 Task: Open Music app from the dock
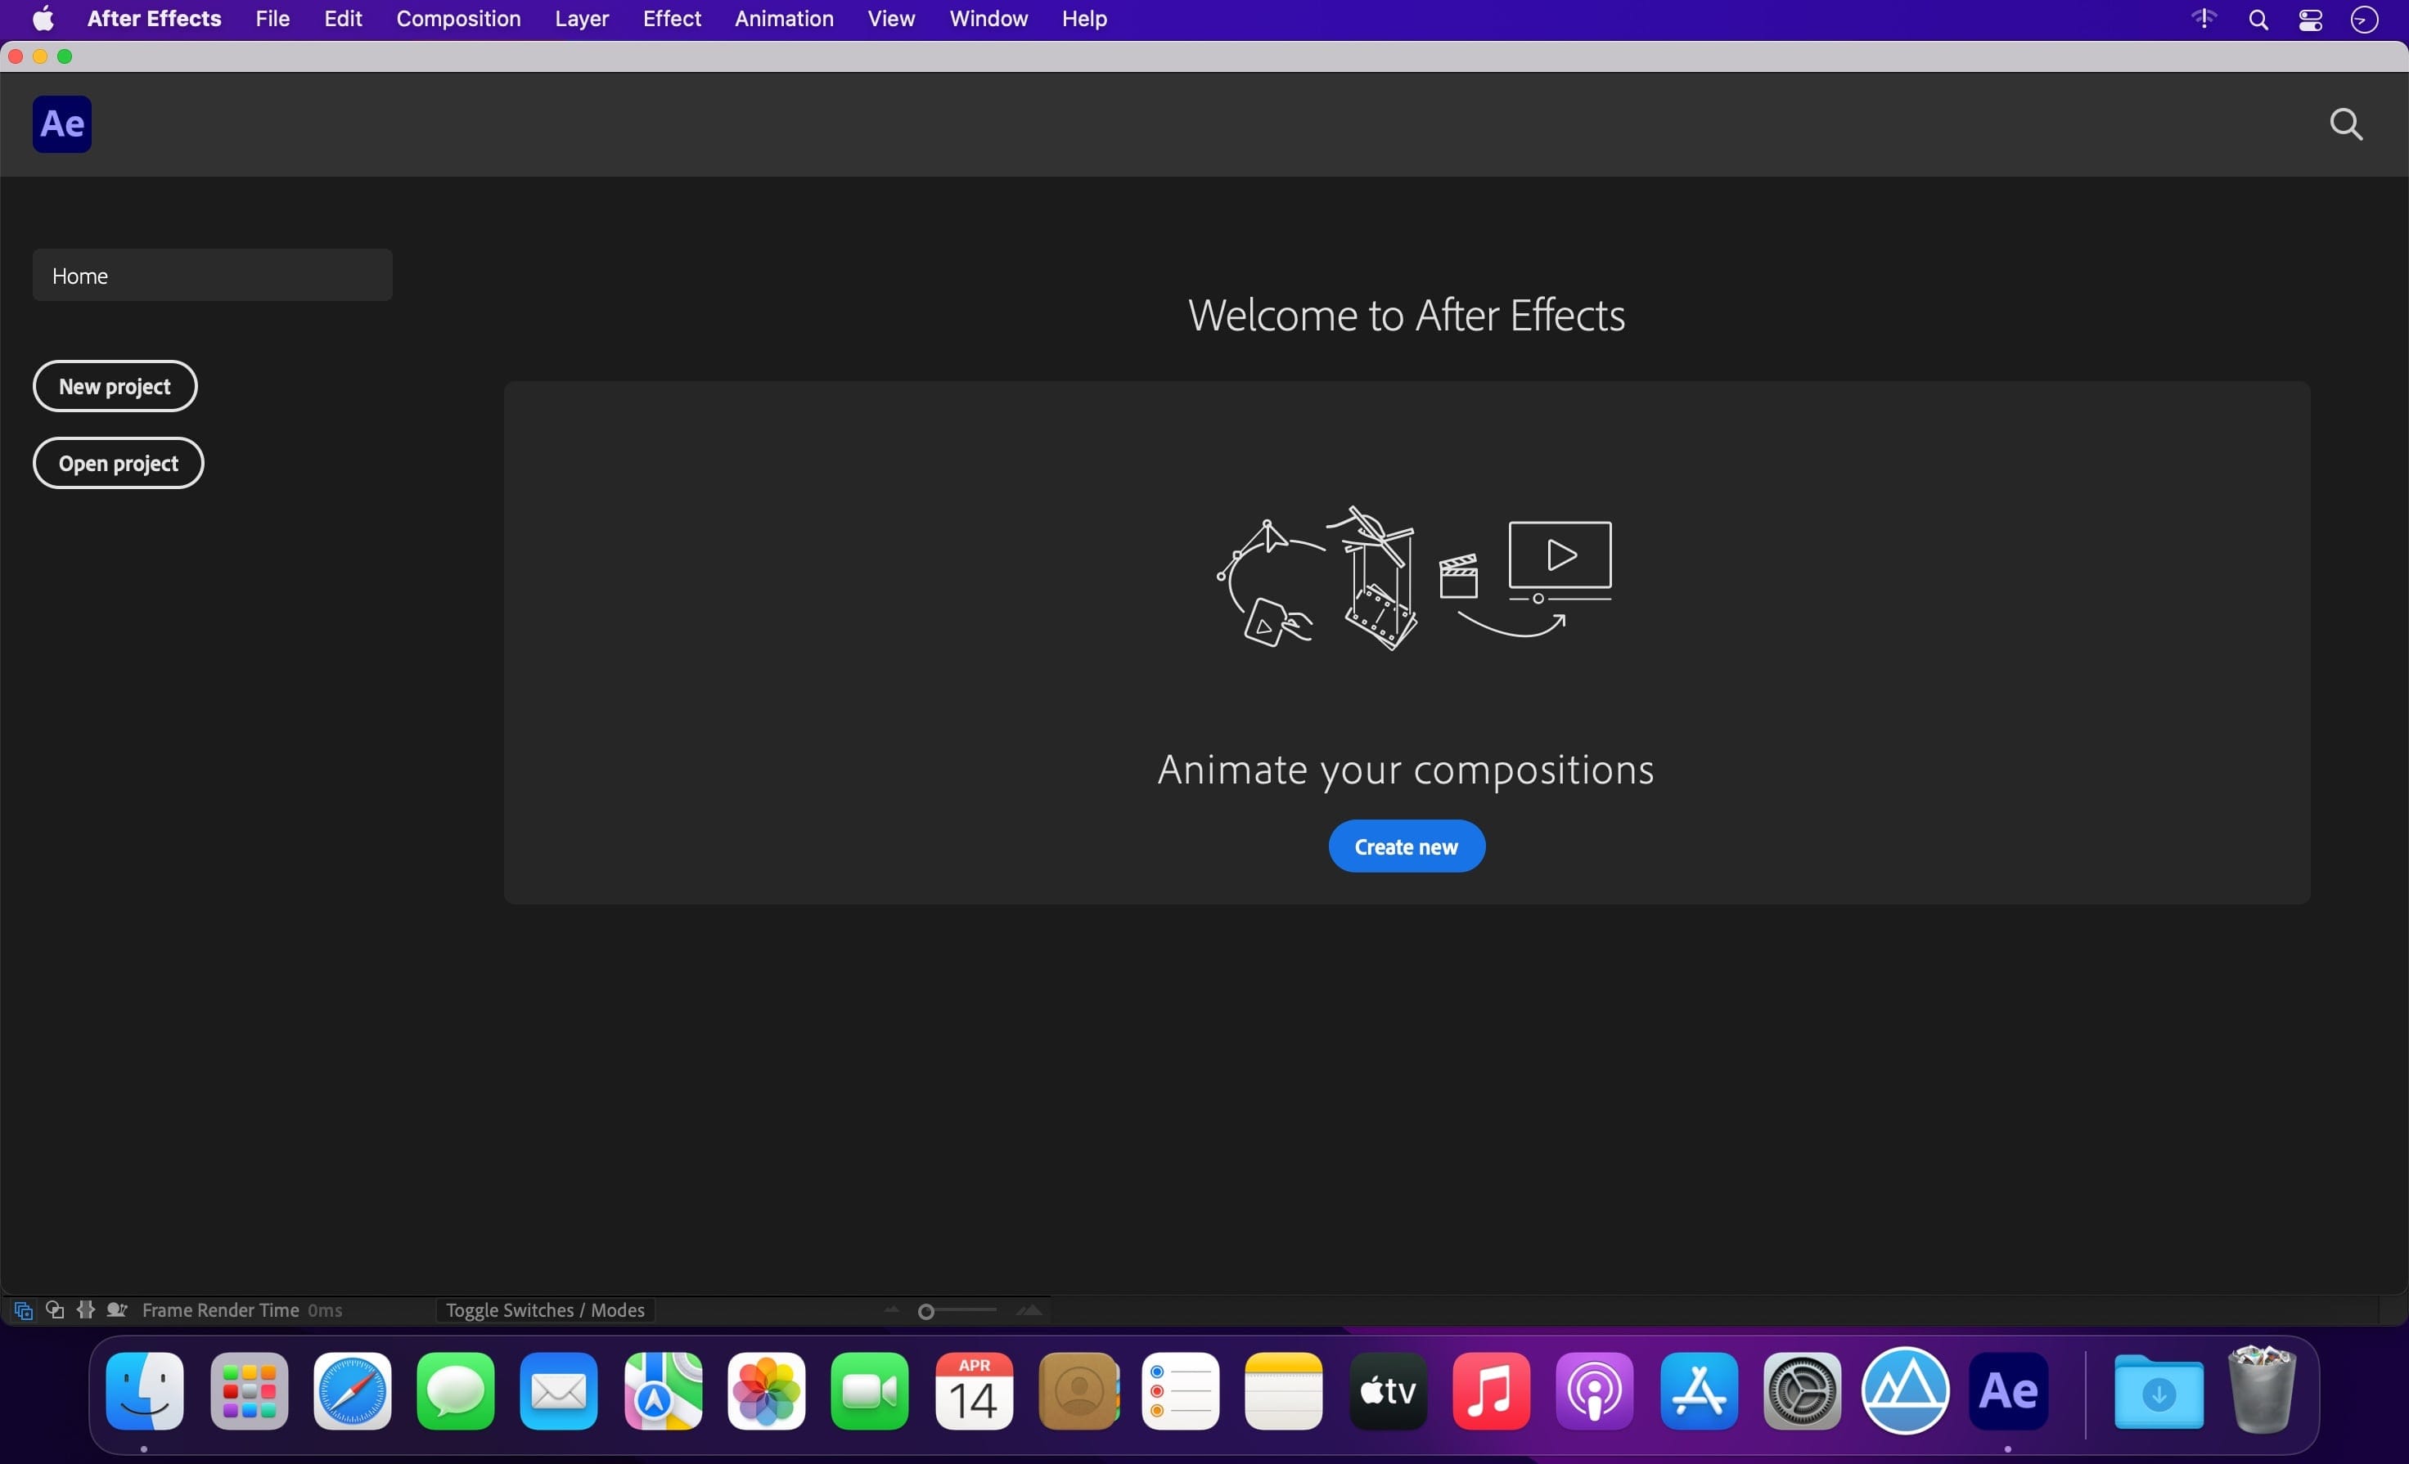pos(1488,1390)
